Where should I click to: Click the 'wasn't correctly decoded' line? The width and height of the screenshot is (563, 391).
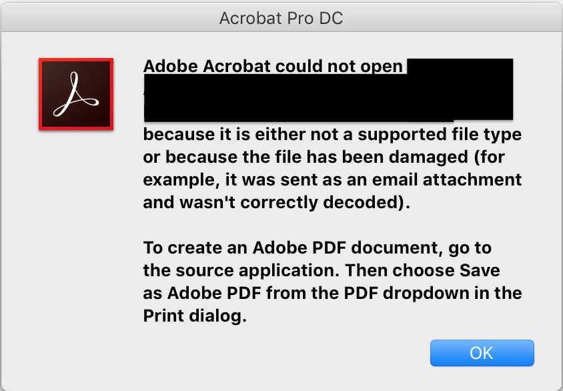[x=276, y=202]
